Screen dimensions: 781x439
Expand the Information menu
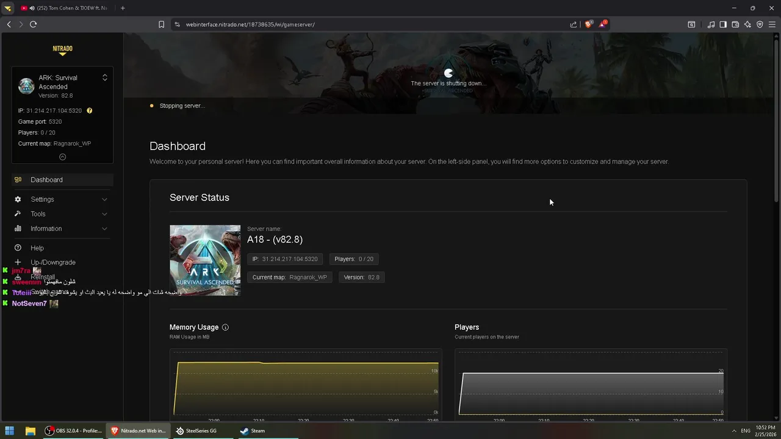[62, 229]
